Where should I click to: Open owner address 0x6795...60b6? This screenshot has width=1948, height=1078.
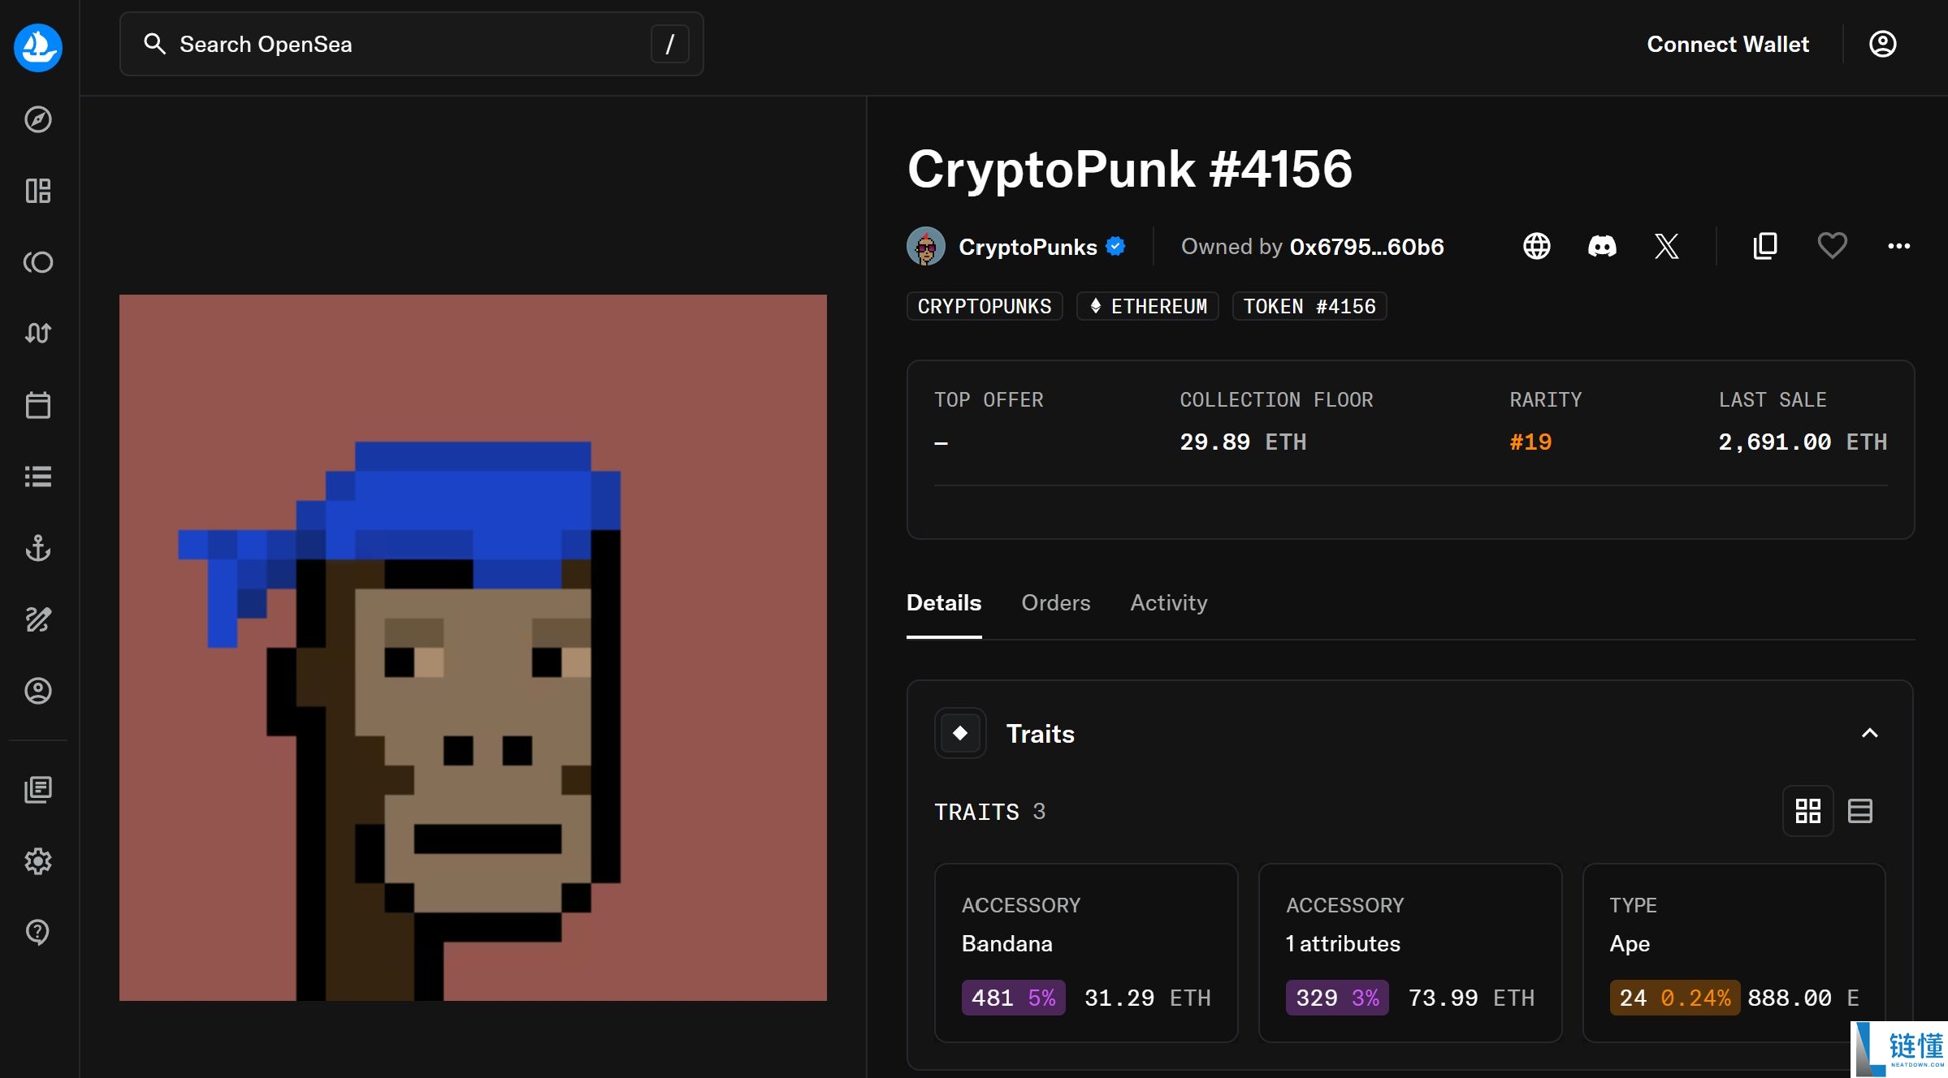click(1367, 247)
